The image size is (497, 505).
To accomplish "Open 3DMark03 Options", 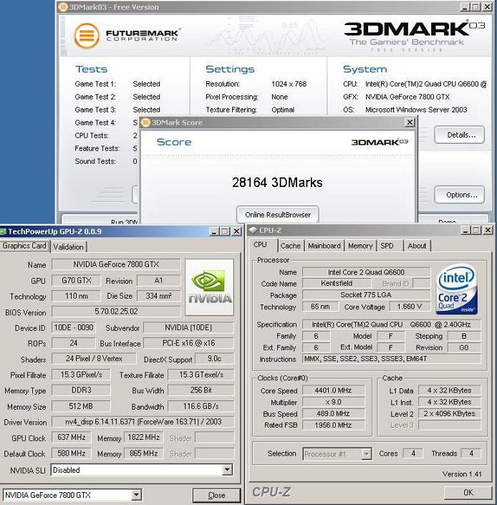I will pyautogui.click(x=459, y=195).
